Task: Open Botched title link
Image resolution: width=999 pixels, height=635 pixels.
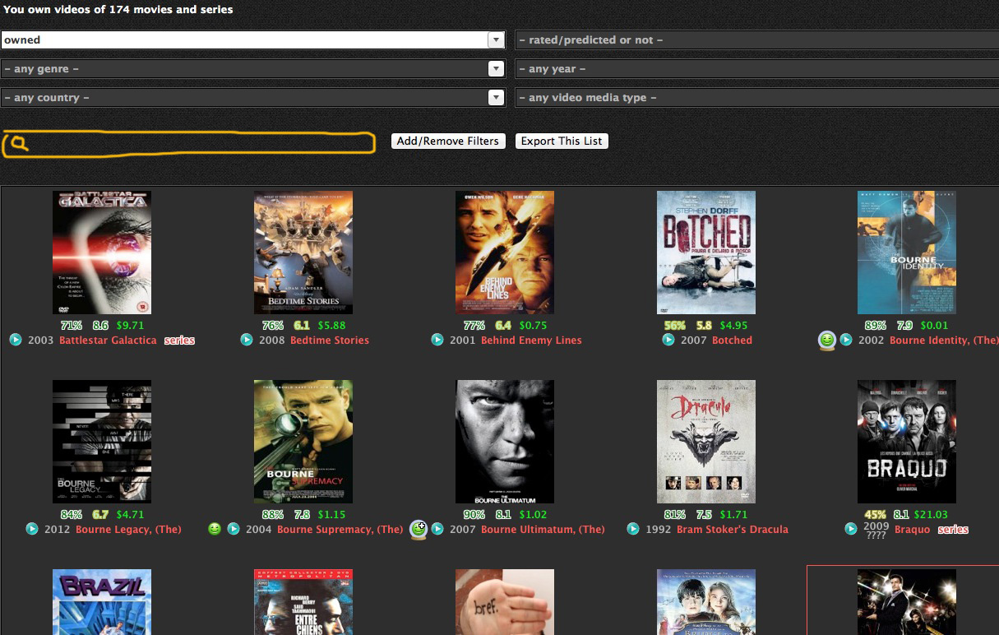Action: pos(732,340)
